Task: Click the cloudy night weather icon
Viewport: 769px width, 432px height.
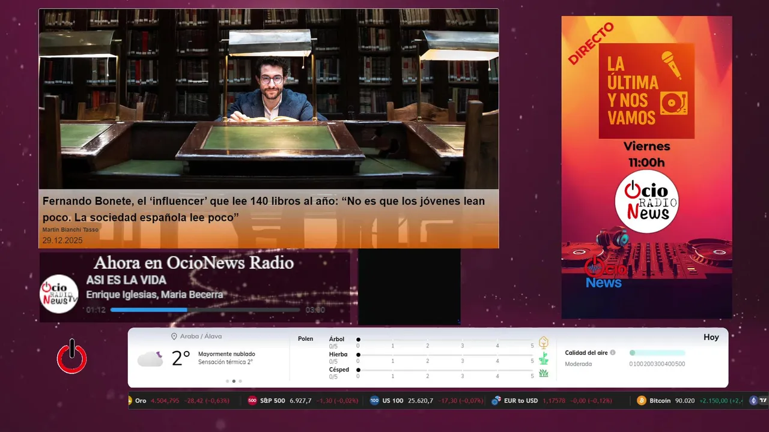Action: [150, 358]
